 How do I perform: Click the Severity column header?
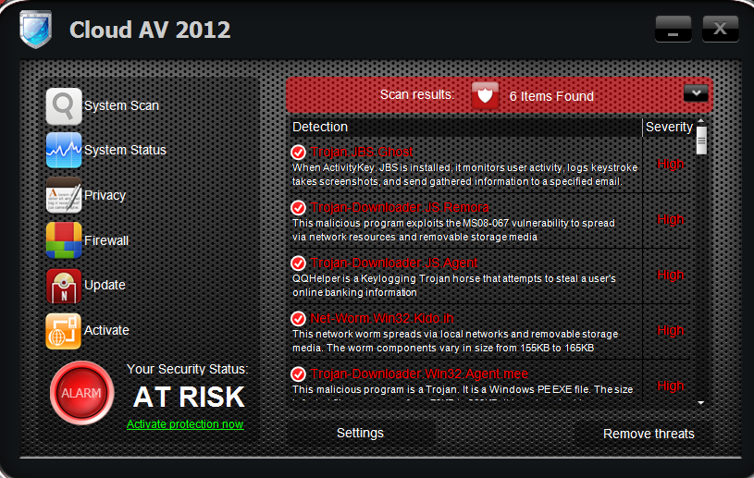pos(669,127)
